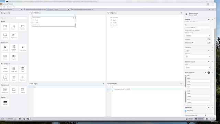
Task: Close the form_2.form tab
Action: pyautogui.click(x=69, y=9)
